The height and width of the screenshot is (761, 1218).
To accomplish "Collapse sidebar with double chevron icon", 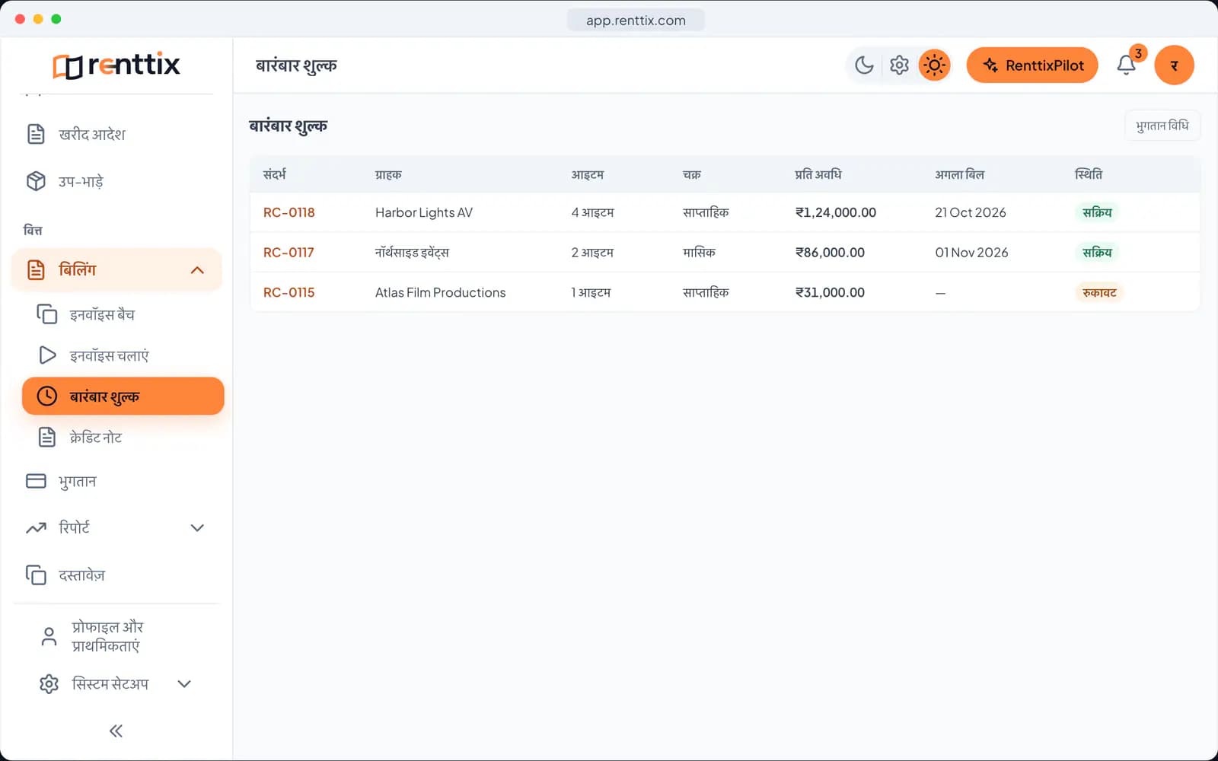I will point(116,731).
